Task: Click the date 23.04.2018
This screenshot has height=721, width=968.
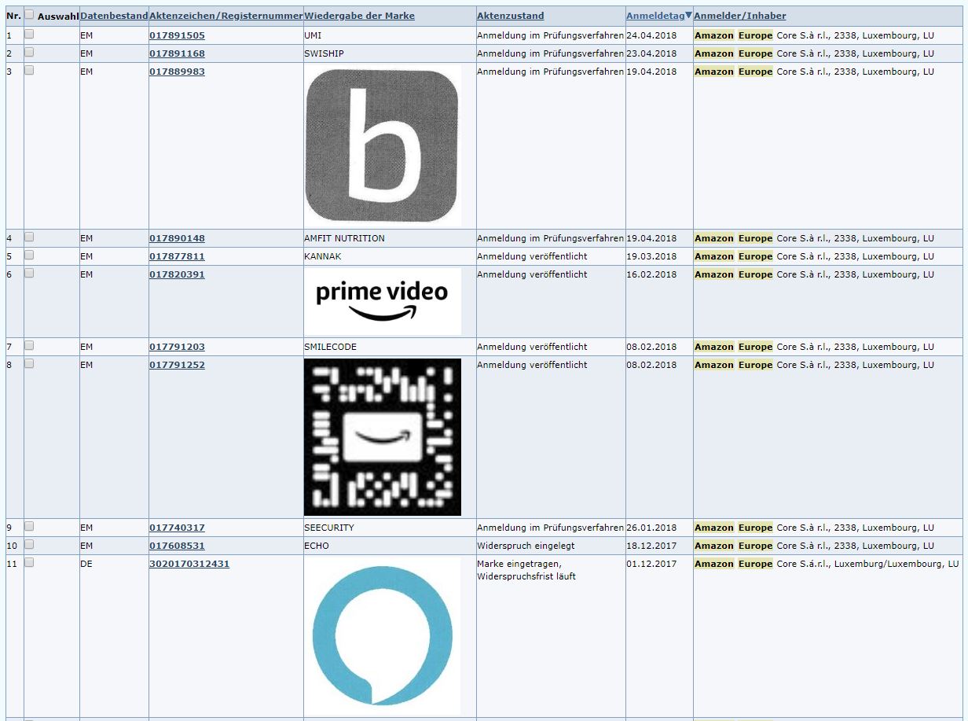Action: pyautogui.click(x=651, y=53)
